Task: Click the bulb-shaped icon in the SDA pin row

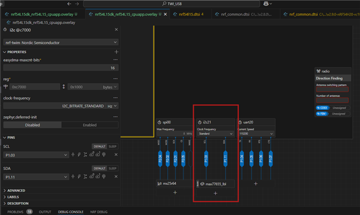Action: (104, 176)
